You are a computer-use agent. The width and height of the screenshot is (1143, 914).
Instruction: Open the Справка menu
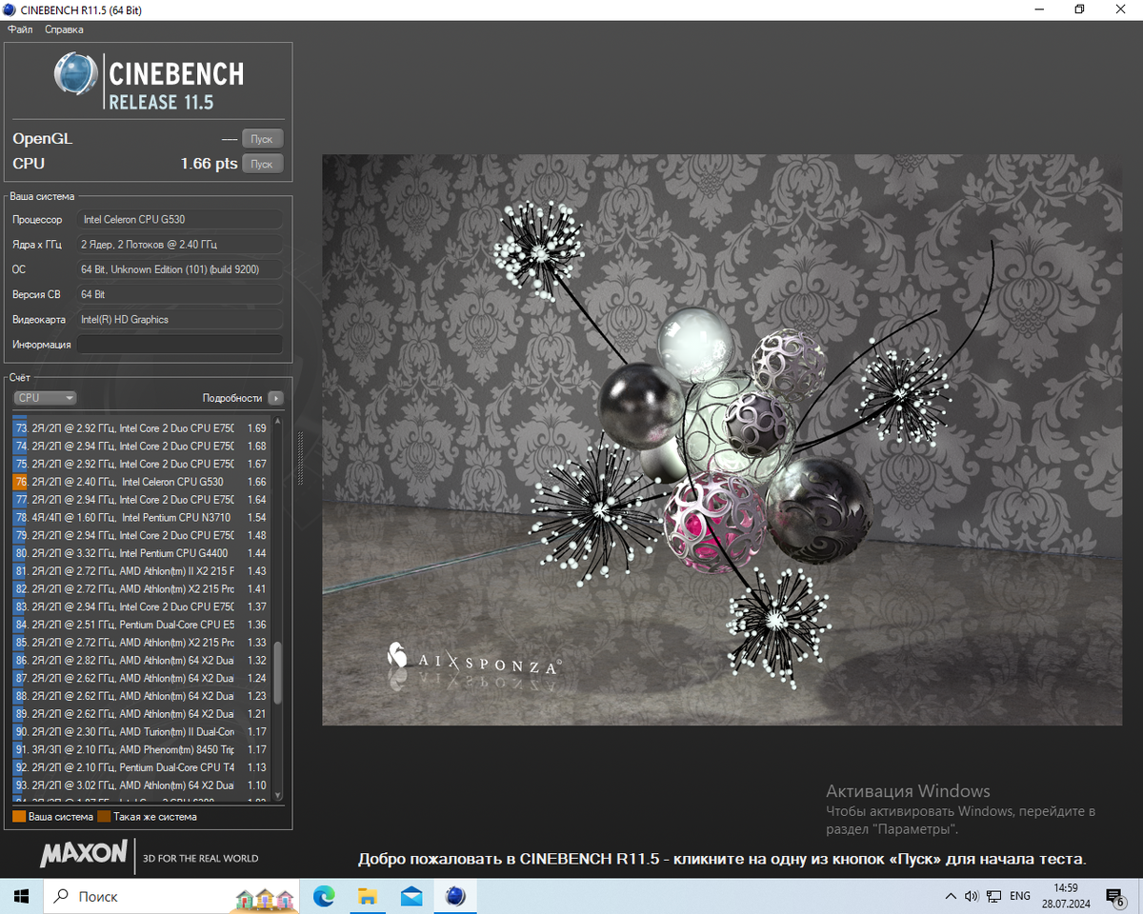[64, 30]
